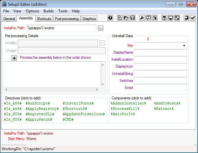Go to the Post-processing tab
The width and height of the screenshot is (198, 153).
[67, 19]
